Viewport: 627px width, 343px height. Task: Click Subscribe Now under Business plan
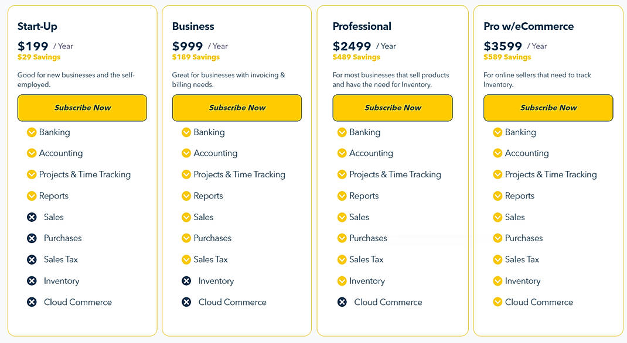click(237, 108)
